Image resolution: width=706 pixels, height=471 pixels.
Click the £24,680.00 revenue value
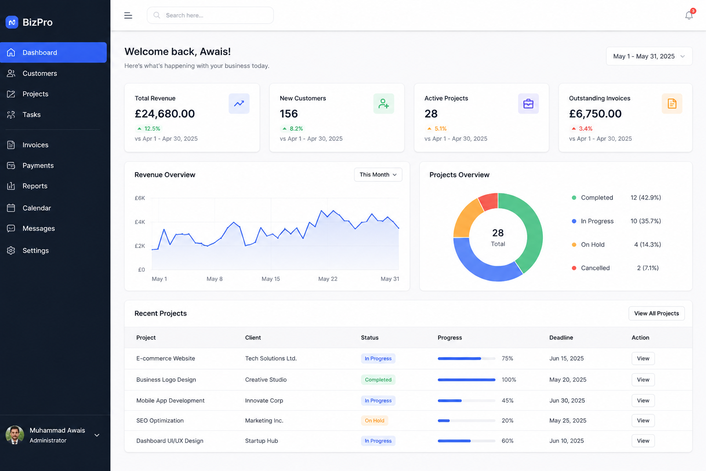coord(165,114)
